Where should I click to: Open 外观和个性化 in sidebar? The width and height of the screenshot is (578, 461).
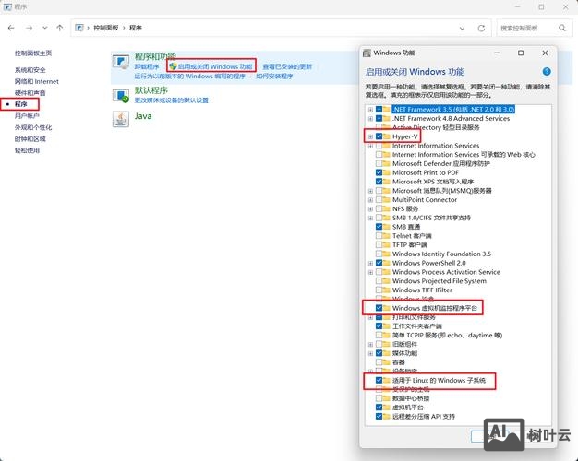pyautogui.click(x=33, y=127)
